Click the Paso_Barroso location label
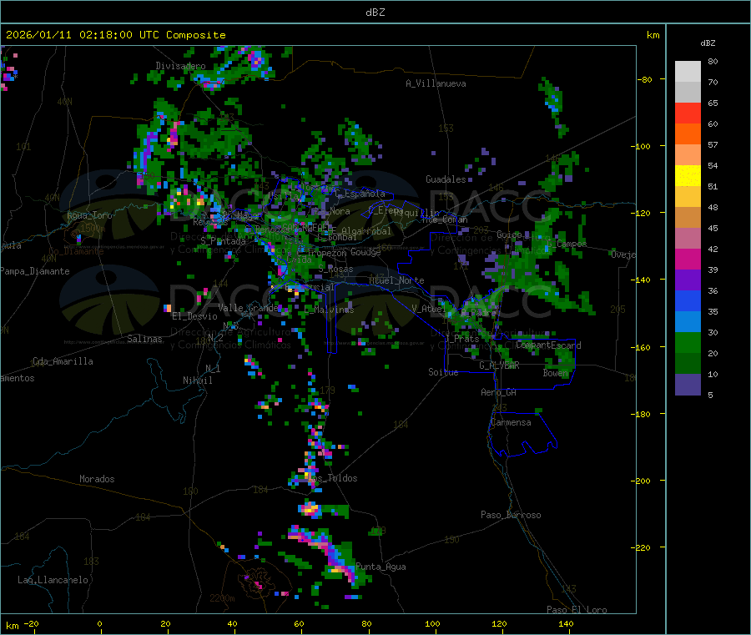Viewport: 751px width, 635px height. click(511, 516)
